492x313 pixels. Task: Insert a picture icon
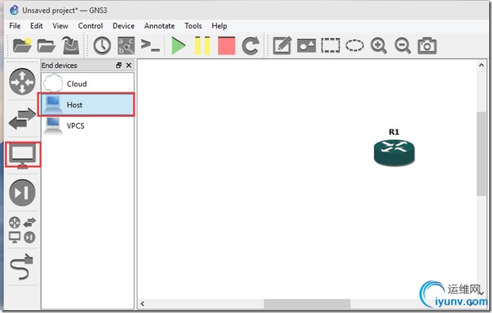point(306,46)
